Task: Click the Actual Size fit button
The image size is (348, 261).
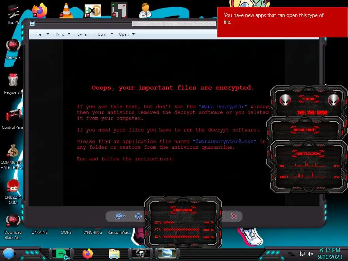Action: coord(138,216)
